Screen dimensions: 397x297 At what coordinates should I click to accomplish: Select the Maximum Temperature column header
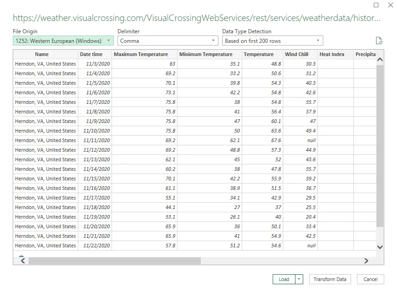(141, 54)
